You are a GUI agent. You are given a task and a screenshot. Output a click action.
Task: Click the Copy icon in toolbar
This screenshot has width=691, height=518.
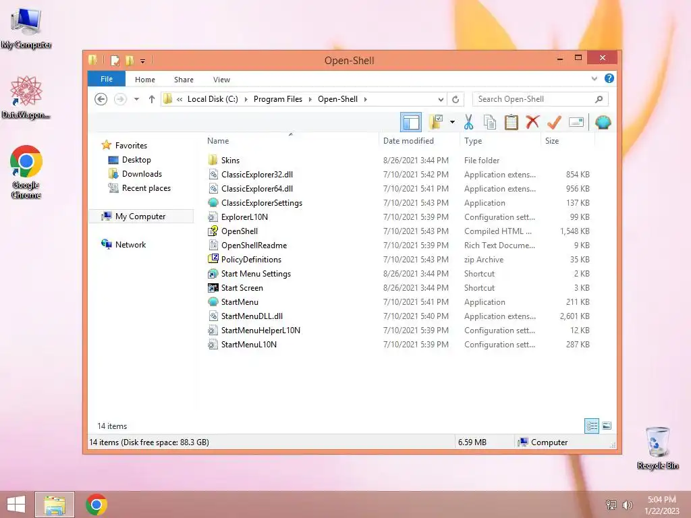click(489, 123)
